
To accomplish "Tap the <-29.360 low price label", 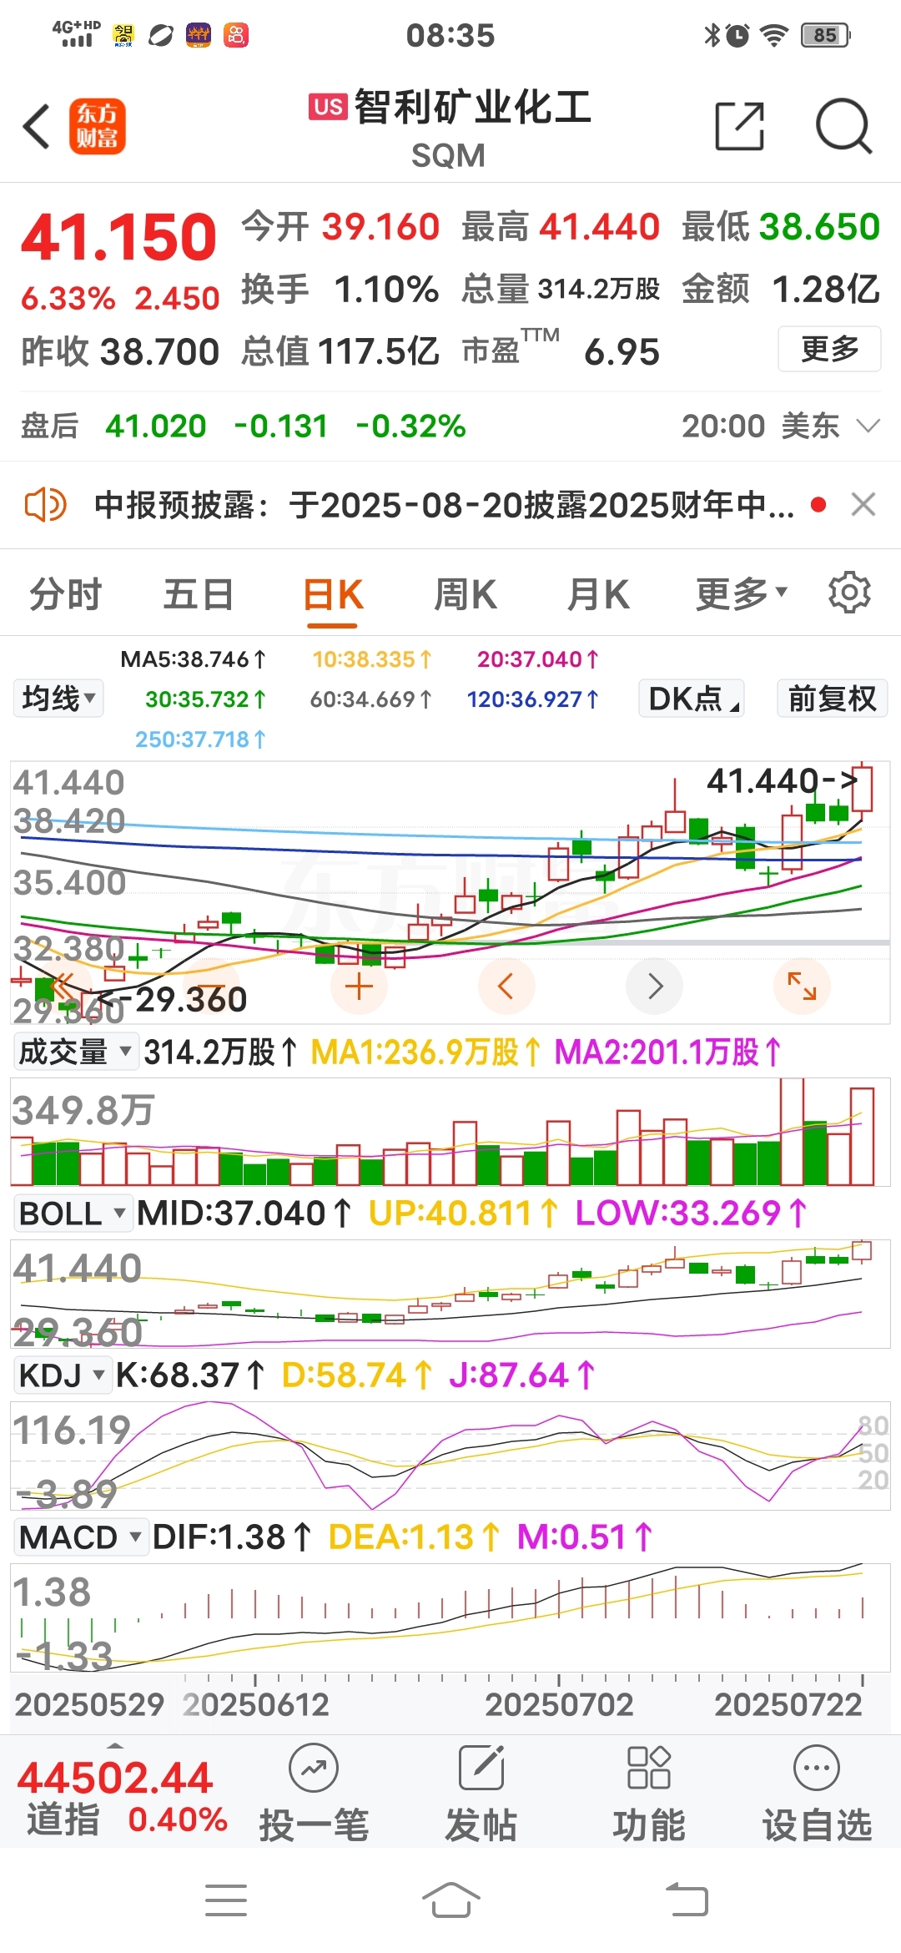I will tap(172, 999).
